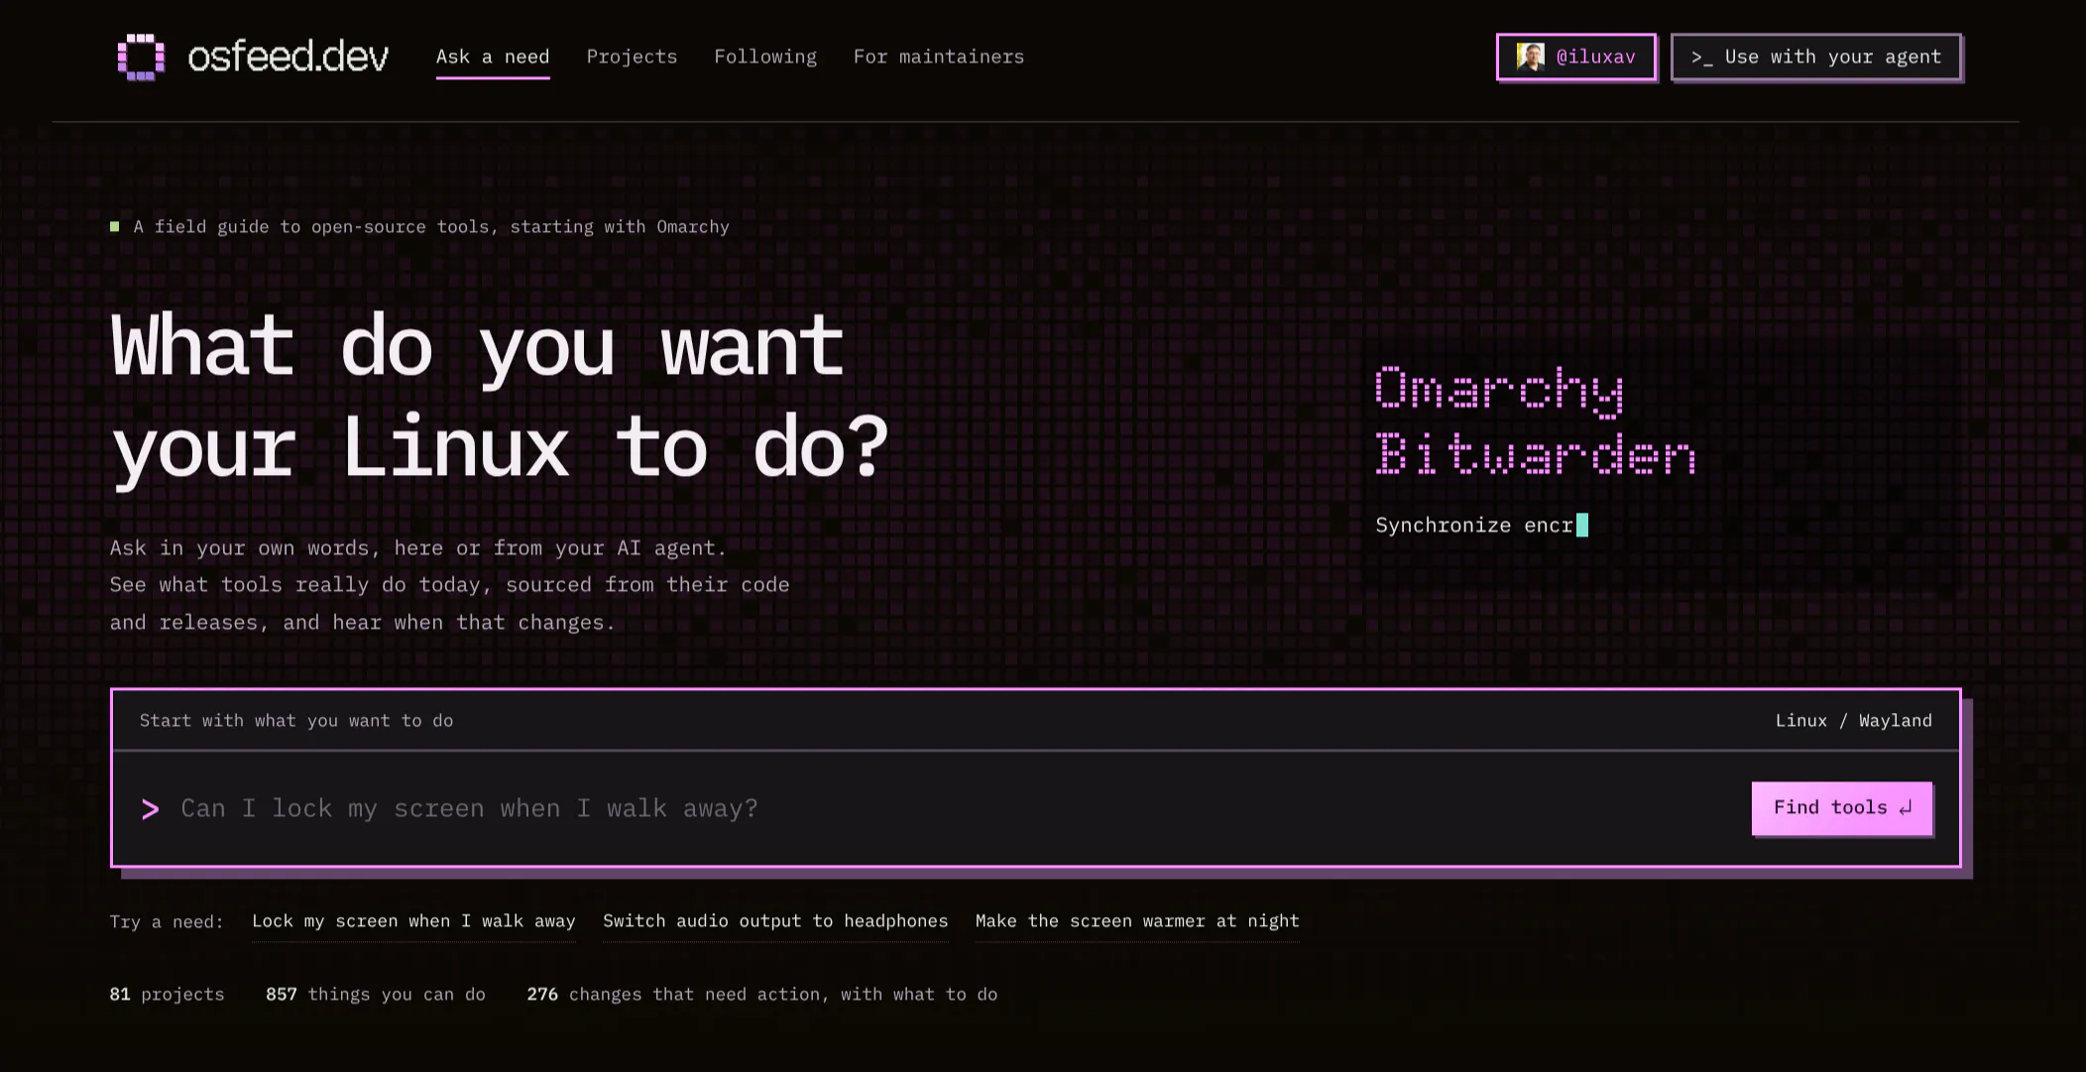Open the Ask a need tab
The height and width of the screenshot is (1072, 2086).
(493, 57)
